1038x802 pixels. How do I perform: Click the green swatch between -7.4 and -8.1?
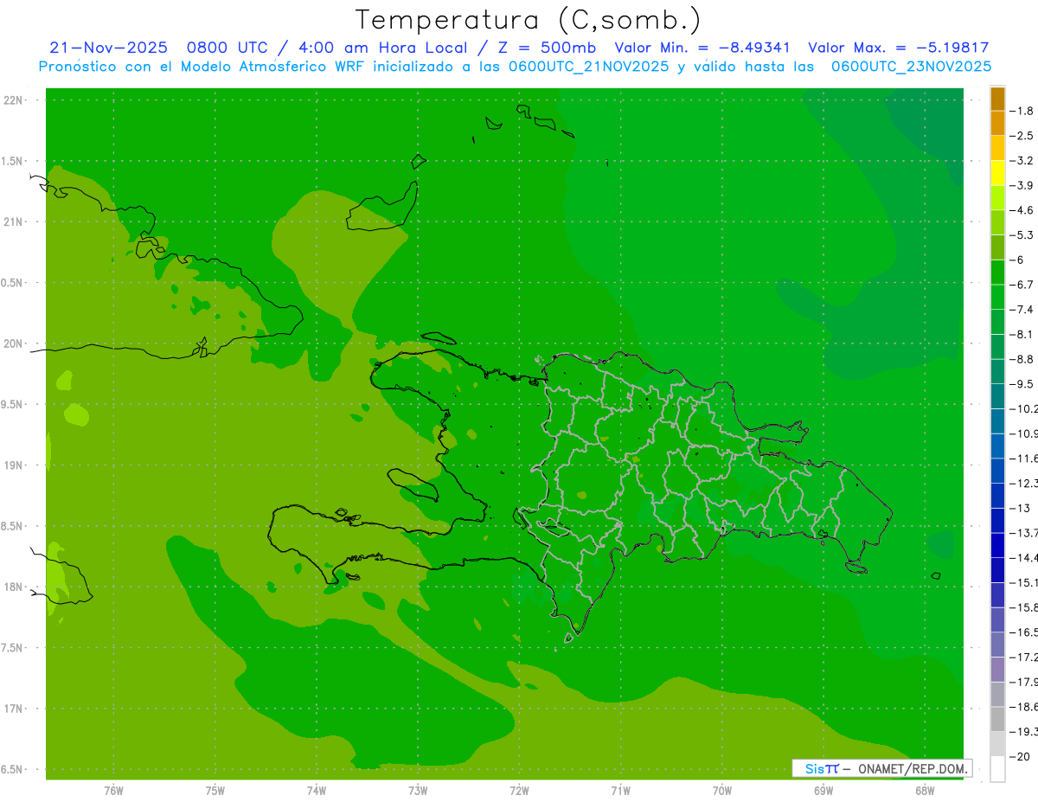pyautogui.click(x=997, y=322)
